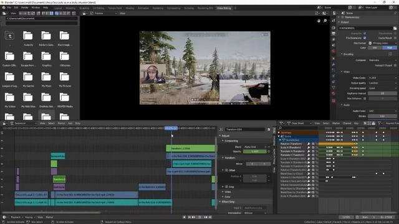Activate the preview pan hand icon
The width and height of the screenshot is (399, 224).
click(319, 21)
